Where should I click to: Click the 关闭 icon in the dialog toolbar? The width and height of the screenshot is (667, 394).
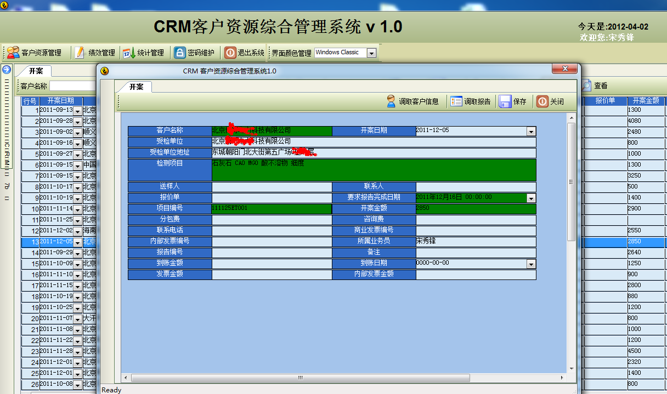[542, 101]
